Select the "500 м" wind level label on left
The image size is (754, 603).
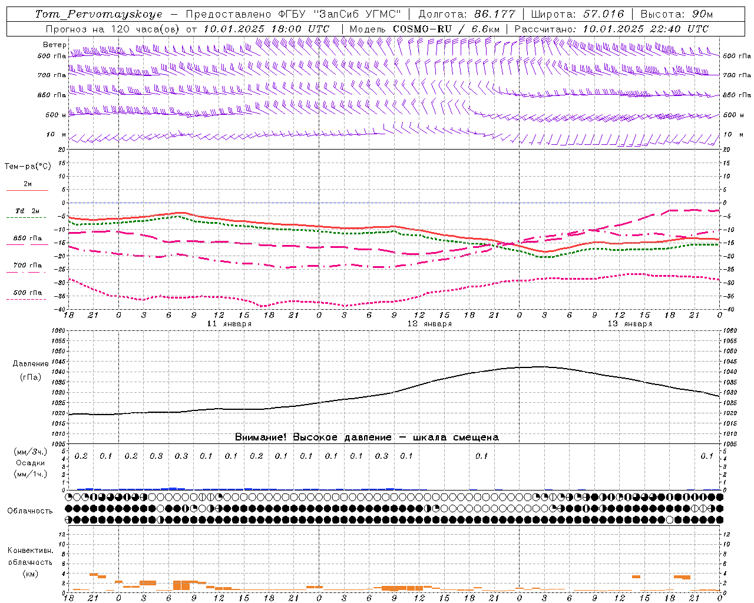56,115
